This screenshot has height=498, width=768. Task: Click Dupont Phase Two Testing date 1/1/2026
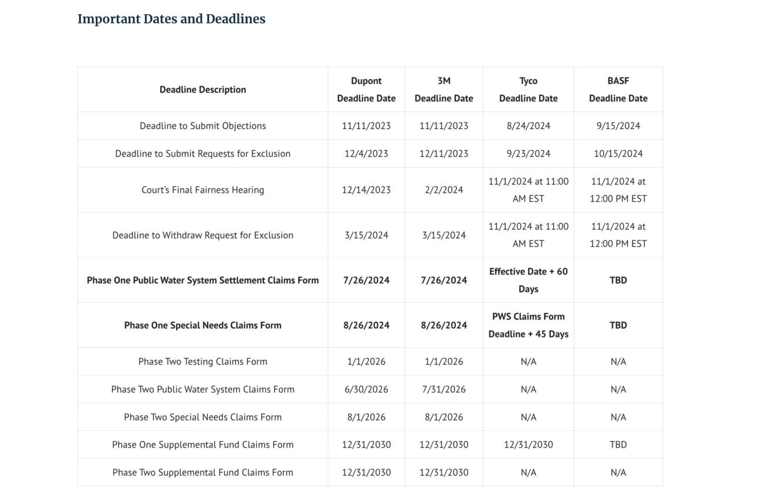pyautogui.click(x=366, y=361)
